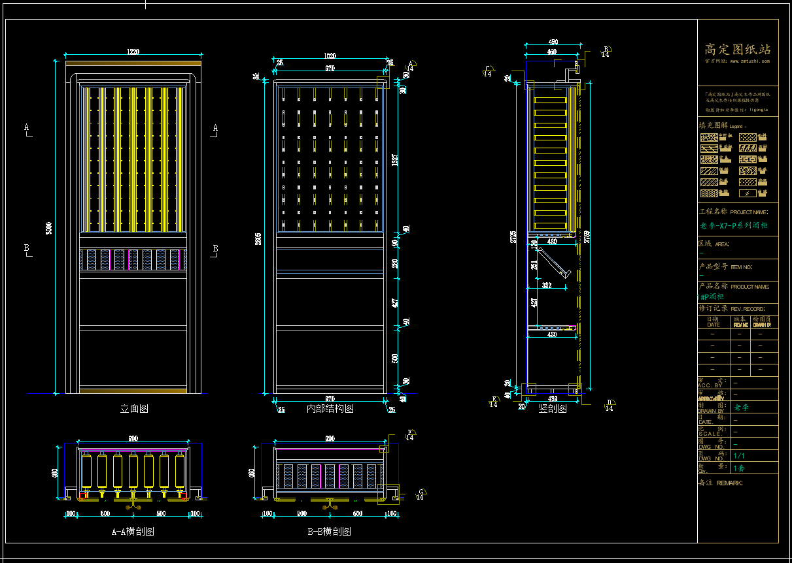The height and width of the screenshot is (563, 792).
Task: Select the last legend hatch swatch
Action: pos(748,193)
